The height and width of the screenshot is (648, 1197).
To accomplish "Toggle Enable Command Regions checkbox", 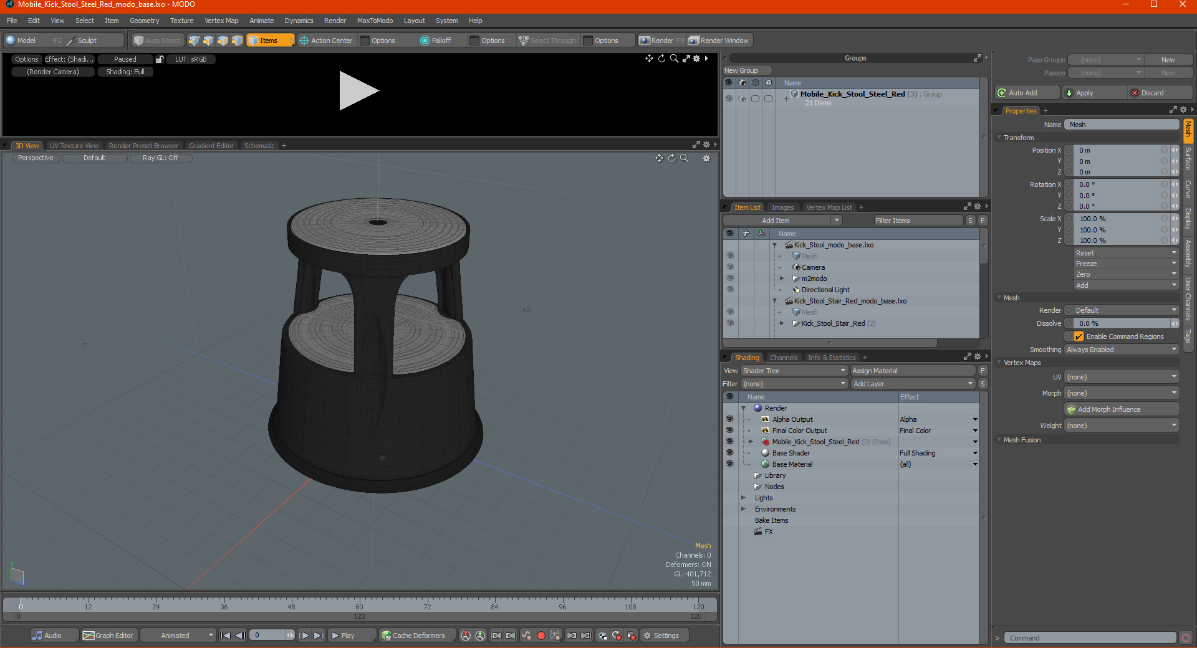I will pos(1079,336).
